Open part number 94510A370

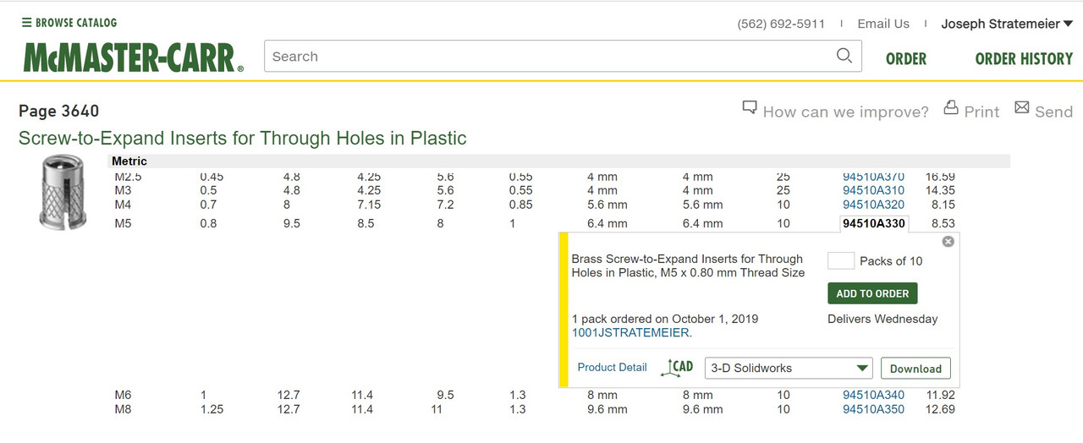873,177
